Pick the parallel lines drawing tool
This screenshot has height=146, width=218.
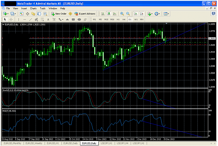click(85, 20)
